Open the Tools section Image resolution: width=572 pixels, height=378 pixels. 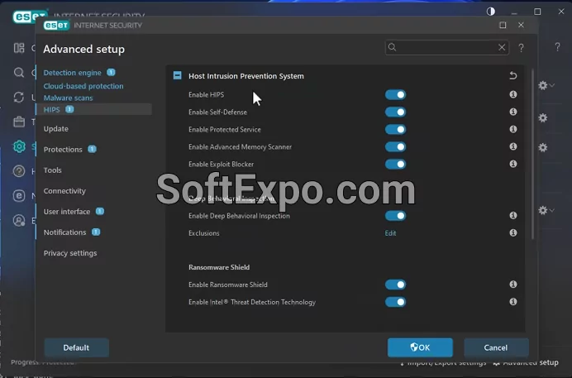tap(53, 170)
